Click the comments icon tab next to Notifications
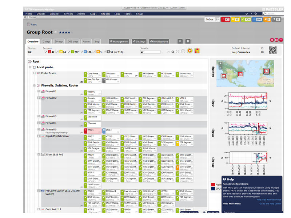 pyautogui.click(x=180, y=41)
